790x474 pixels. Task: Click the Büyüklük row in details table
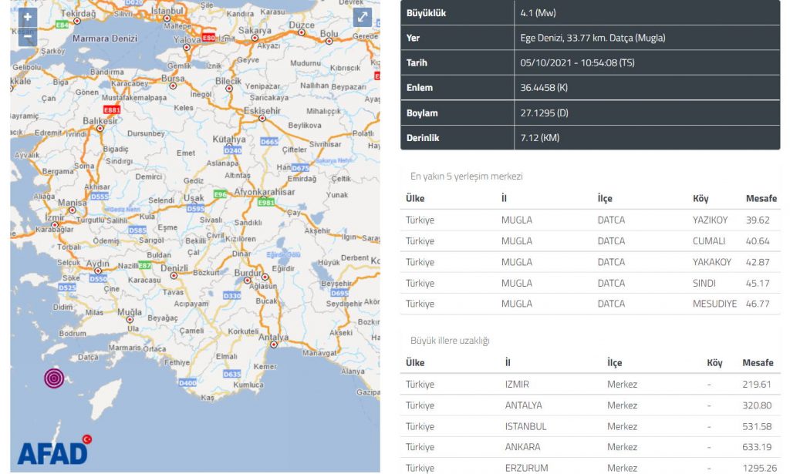point(590,13)
